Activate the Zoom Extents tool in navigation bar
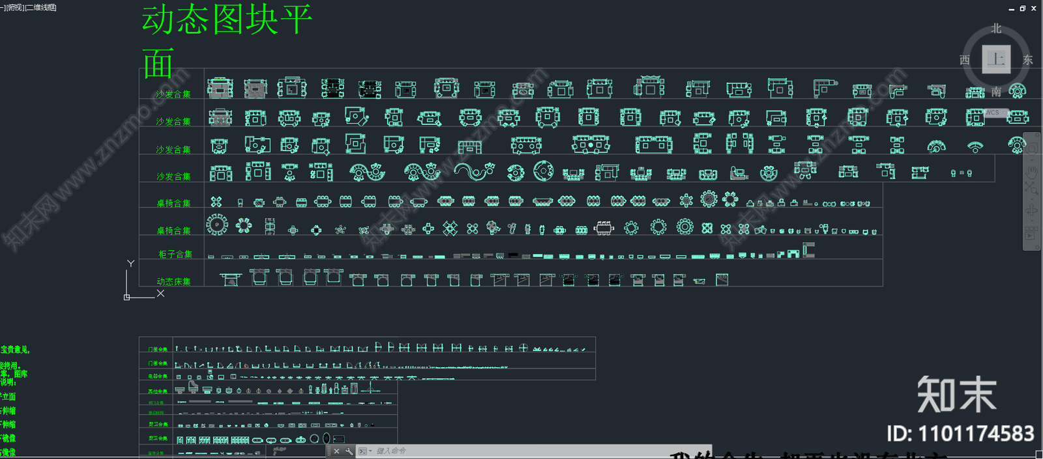Viewport: 1043px width, 459px height. (1031, 189)
